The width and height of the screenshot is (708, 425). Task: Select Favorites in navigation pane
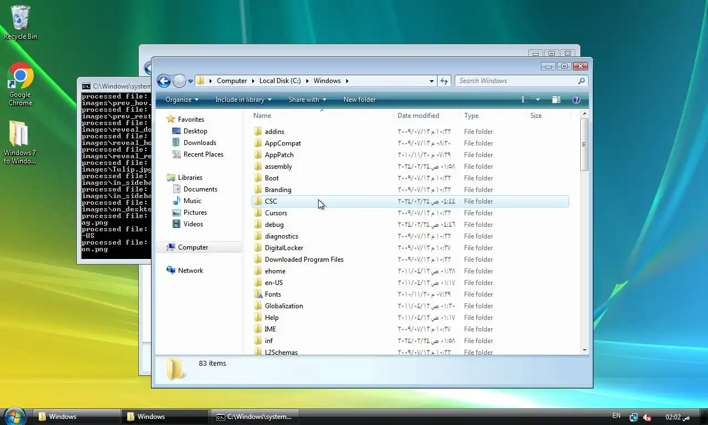(190, 120)
